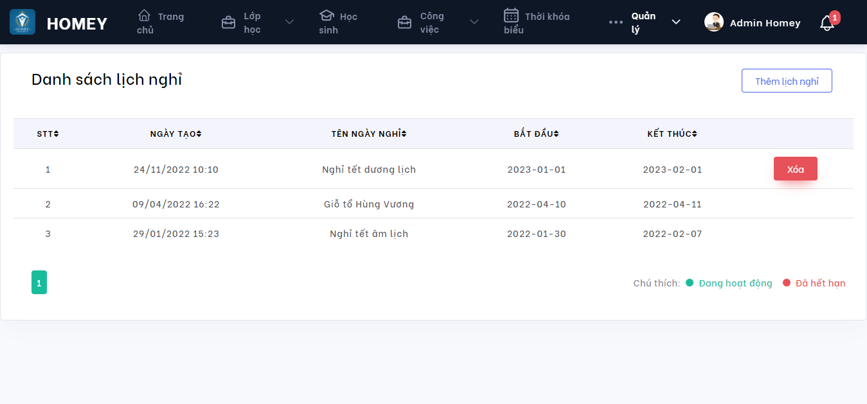Screen dimensions: 867x404
Task: Sort by Tên ngày nghỉ column
Action: (x=369, y=134)
